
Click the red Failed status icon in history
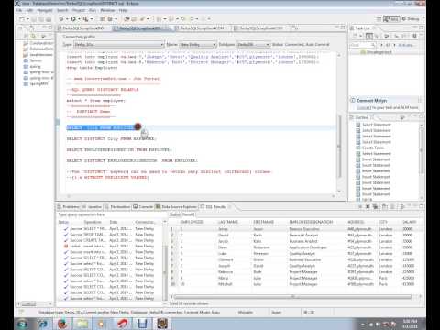66,247
